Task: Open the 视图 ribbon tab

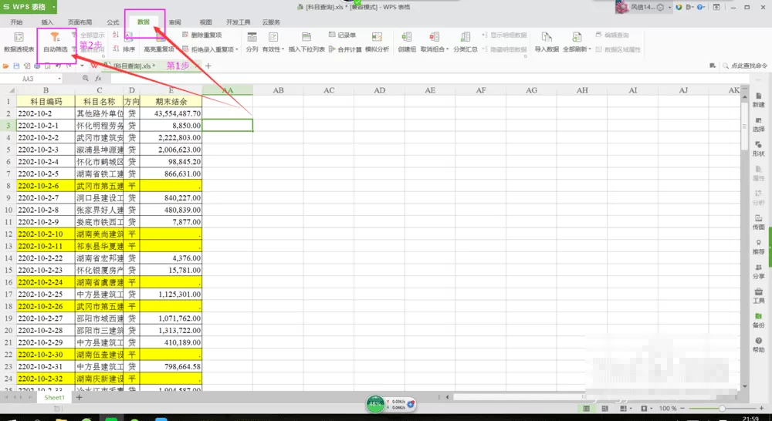Action: (x=205, y=22)
